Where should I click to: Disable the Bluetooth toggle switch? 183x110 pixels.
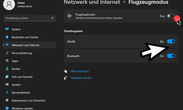171,56
